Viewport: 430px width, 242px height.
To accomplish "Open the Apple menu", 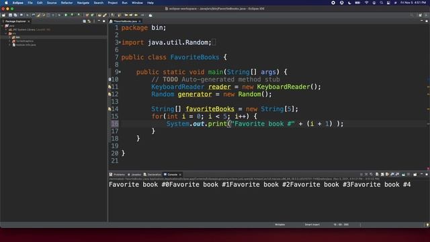I will [6, 3].
